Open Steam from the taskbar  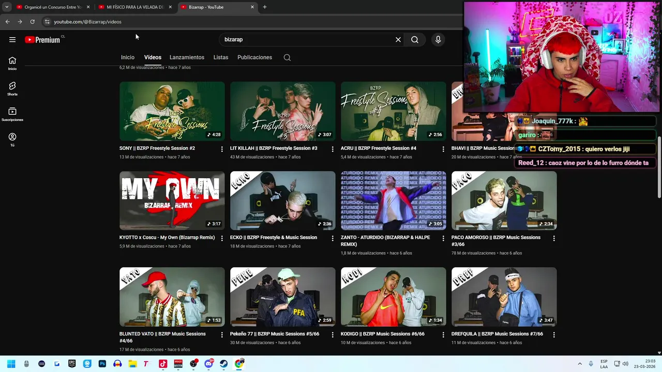tap(224, 364)
